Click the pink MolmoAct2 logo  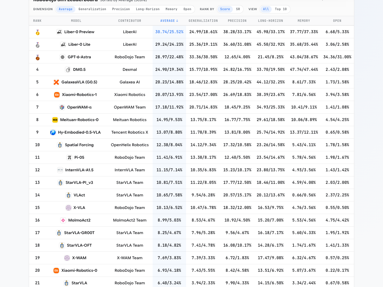pos(63,220)
